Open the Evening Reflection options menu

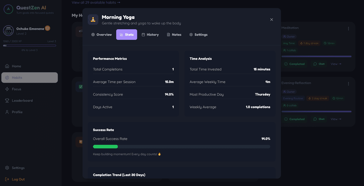[x=348, y=84]
